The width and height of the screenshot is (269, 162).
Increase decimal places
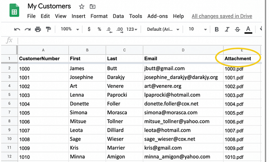120,29
